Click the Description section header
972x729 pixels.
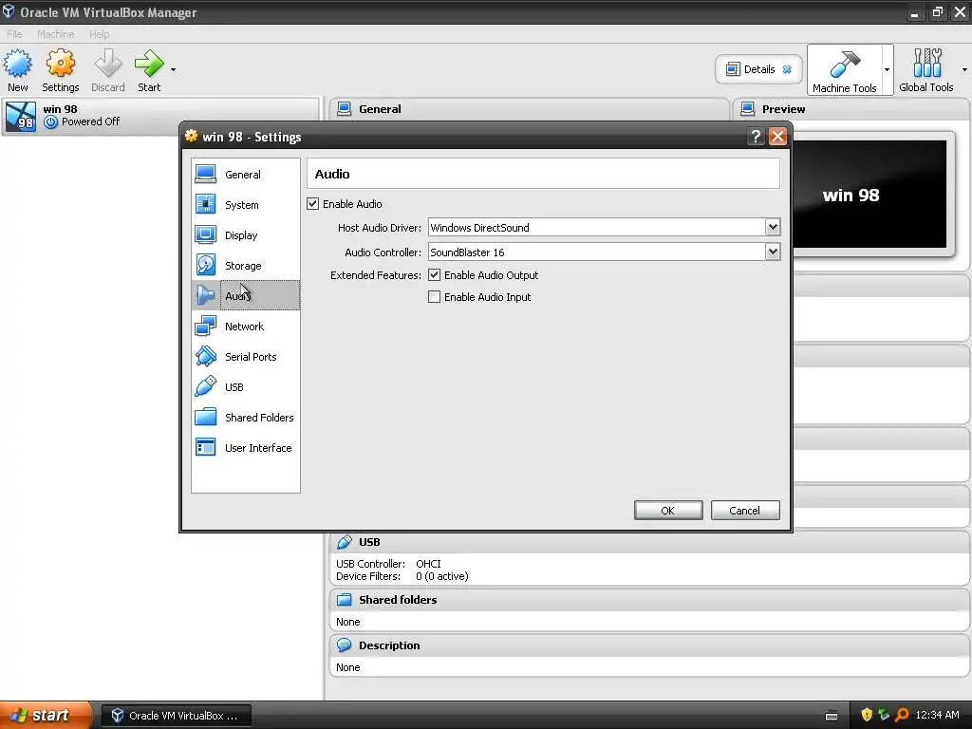pos(649,645)
